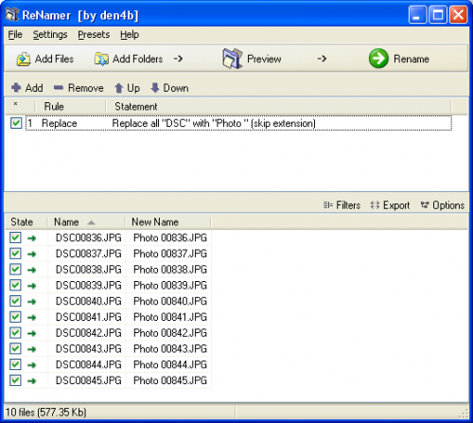Click the Down arrow icon
This screenshot has width=473, height=423.
[x=155, y=88]
